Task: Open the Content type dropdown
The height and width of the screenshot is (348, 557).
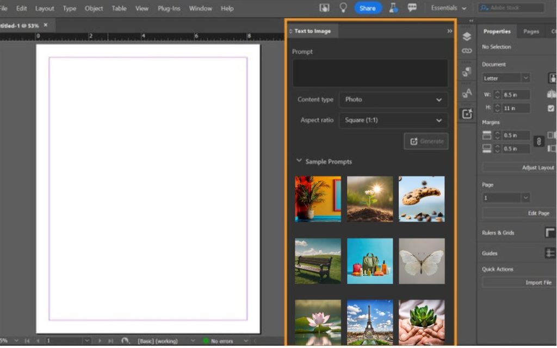Action: point(393,100)
